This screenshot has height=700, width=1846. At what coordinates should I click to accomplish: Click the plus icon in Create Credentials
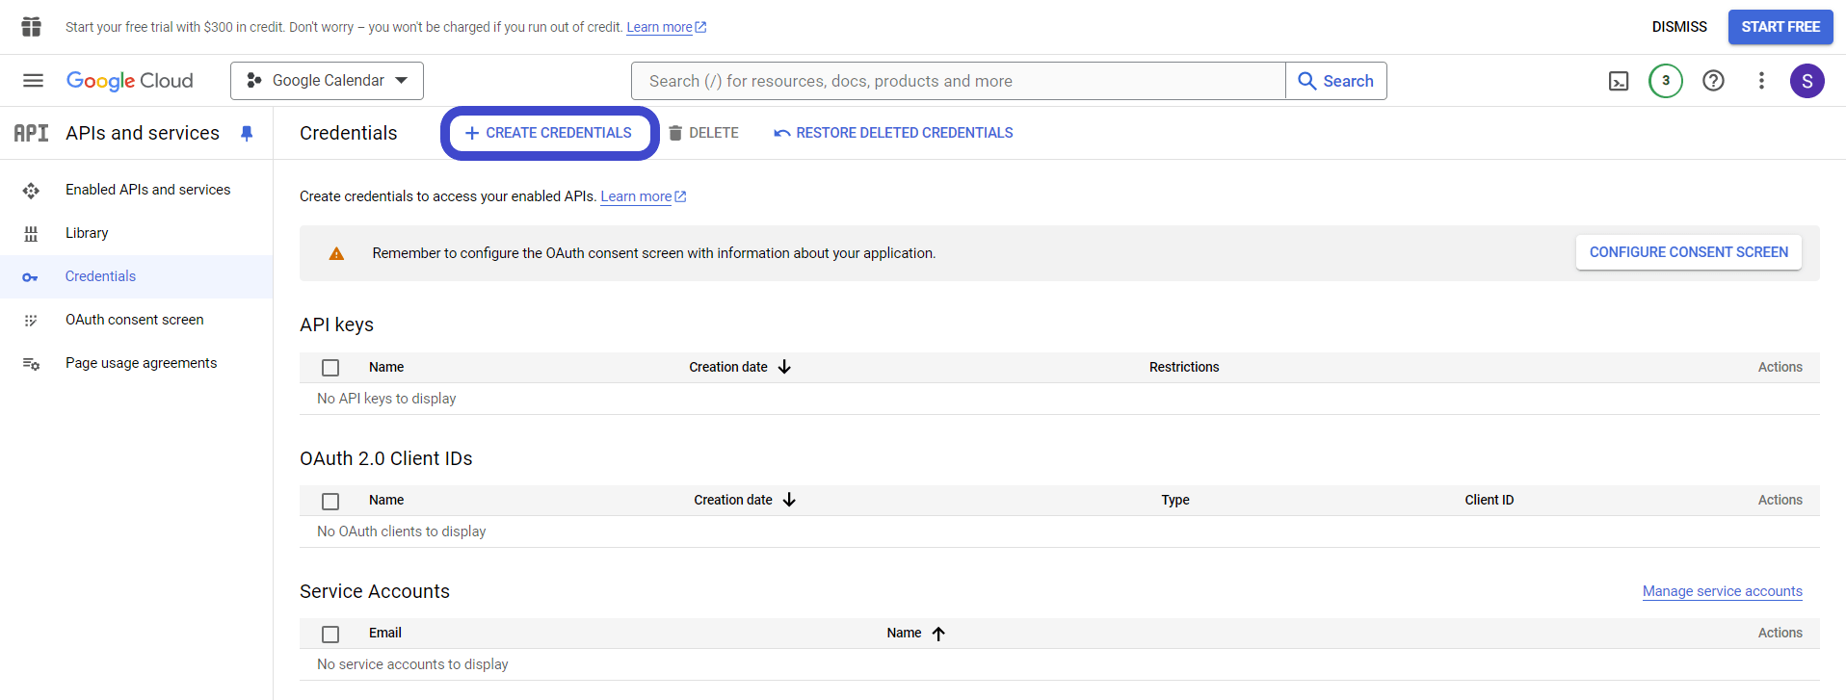click(472, 133)
